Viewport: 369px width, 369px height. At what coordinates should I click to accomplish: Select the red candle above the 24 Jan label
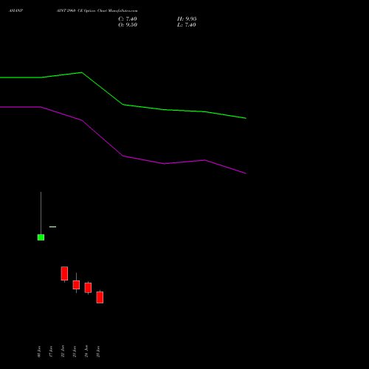tap(88, 288)
